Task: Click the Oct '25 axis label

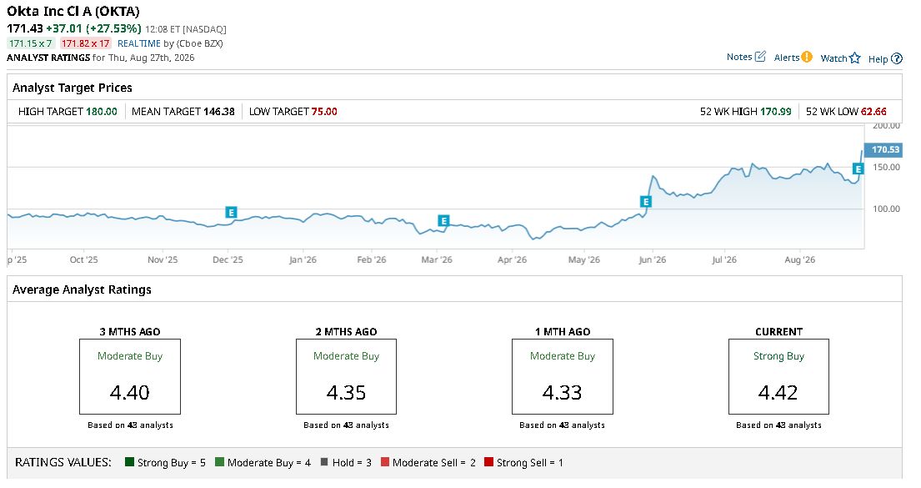Action: click(83, 260)
